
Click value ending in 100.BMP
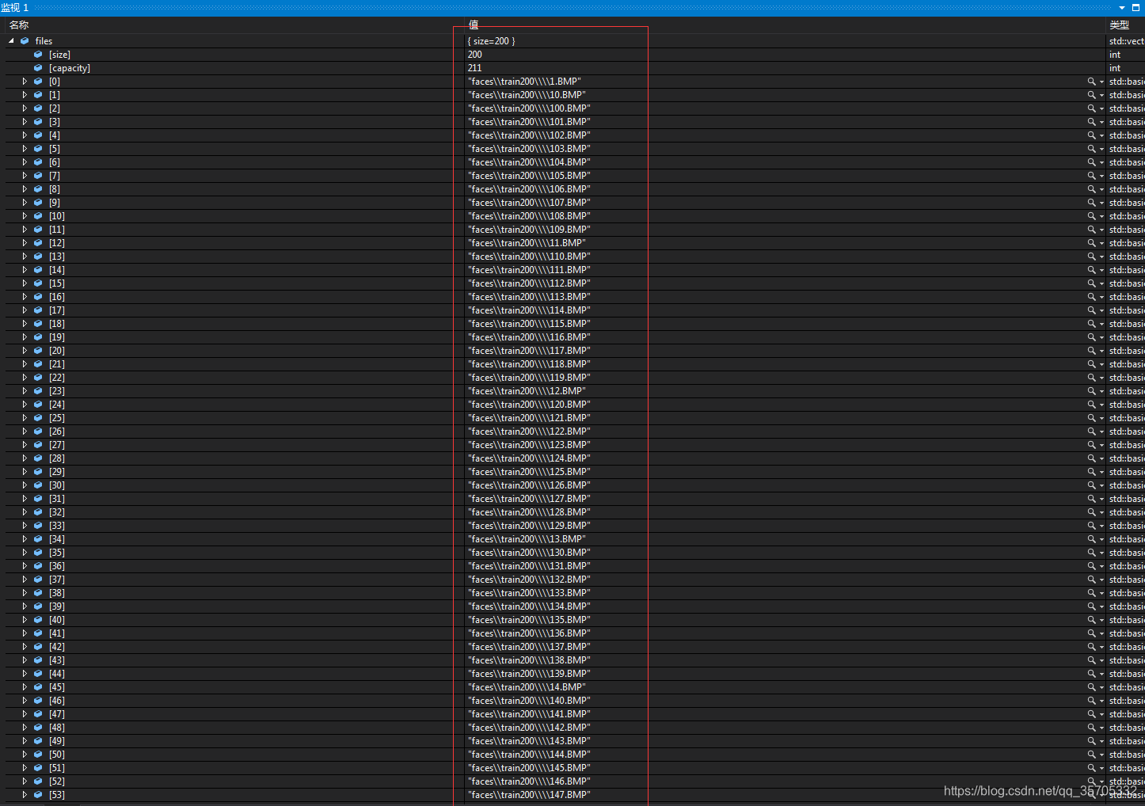click(x=529, y=108)
